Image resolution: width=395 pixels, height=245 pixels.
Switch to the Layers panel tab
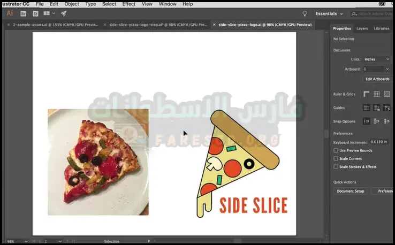[x=362, y=28]
